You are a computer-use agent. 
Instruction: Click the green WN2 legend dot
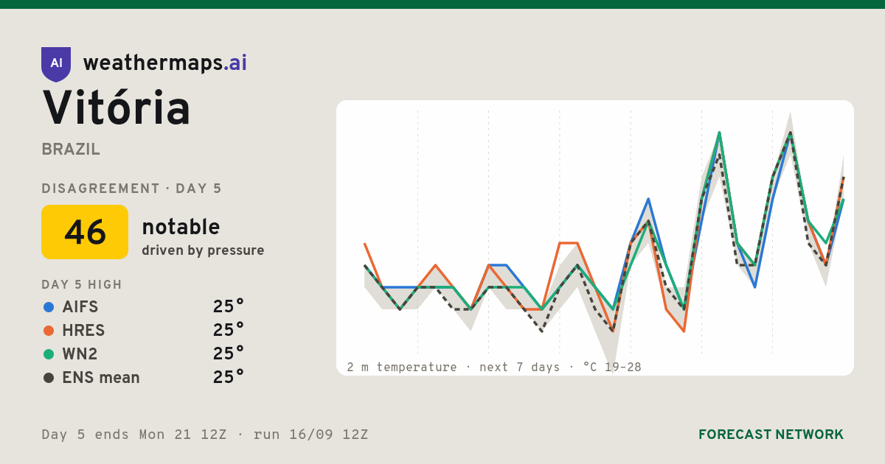[x=49, y=354]
